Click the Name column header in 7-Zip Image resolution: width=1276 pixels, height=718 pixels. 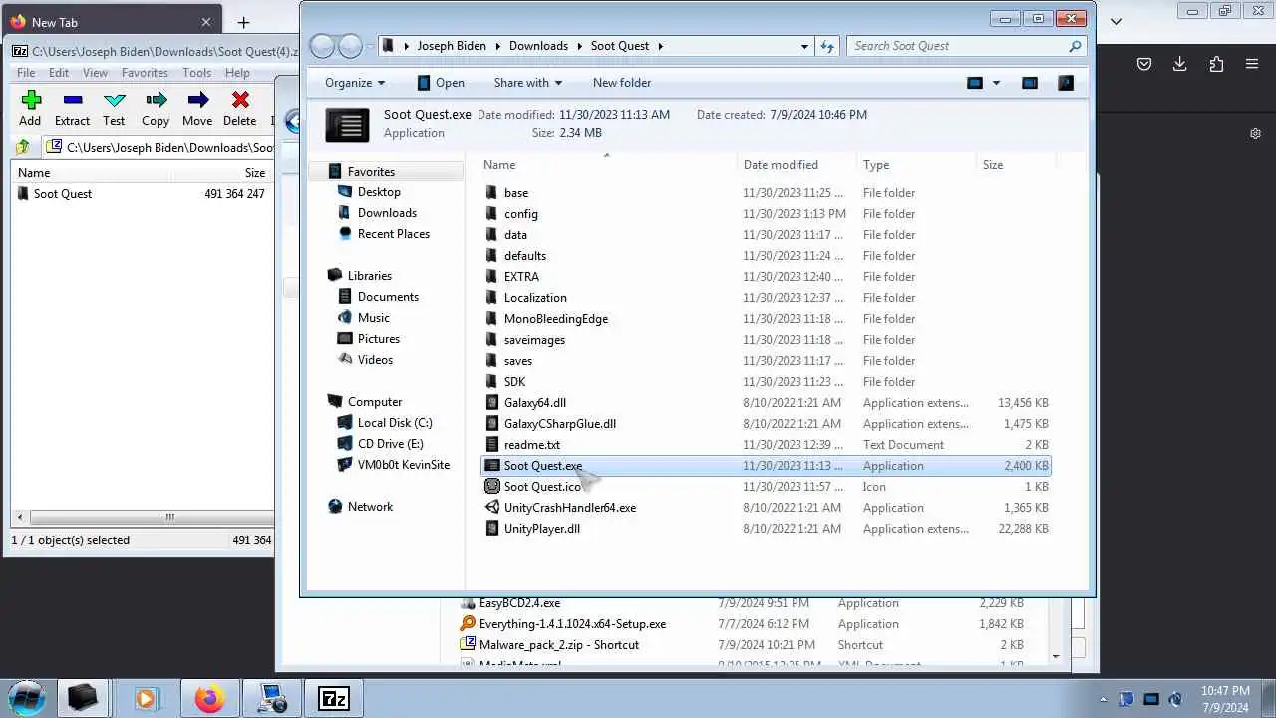pos(34,173)
